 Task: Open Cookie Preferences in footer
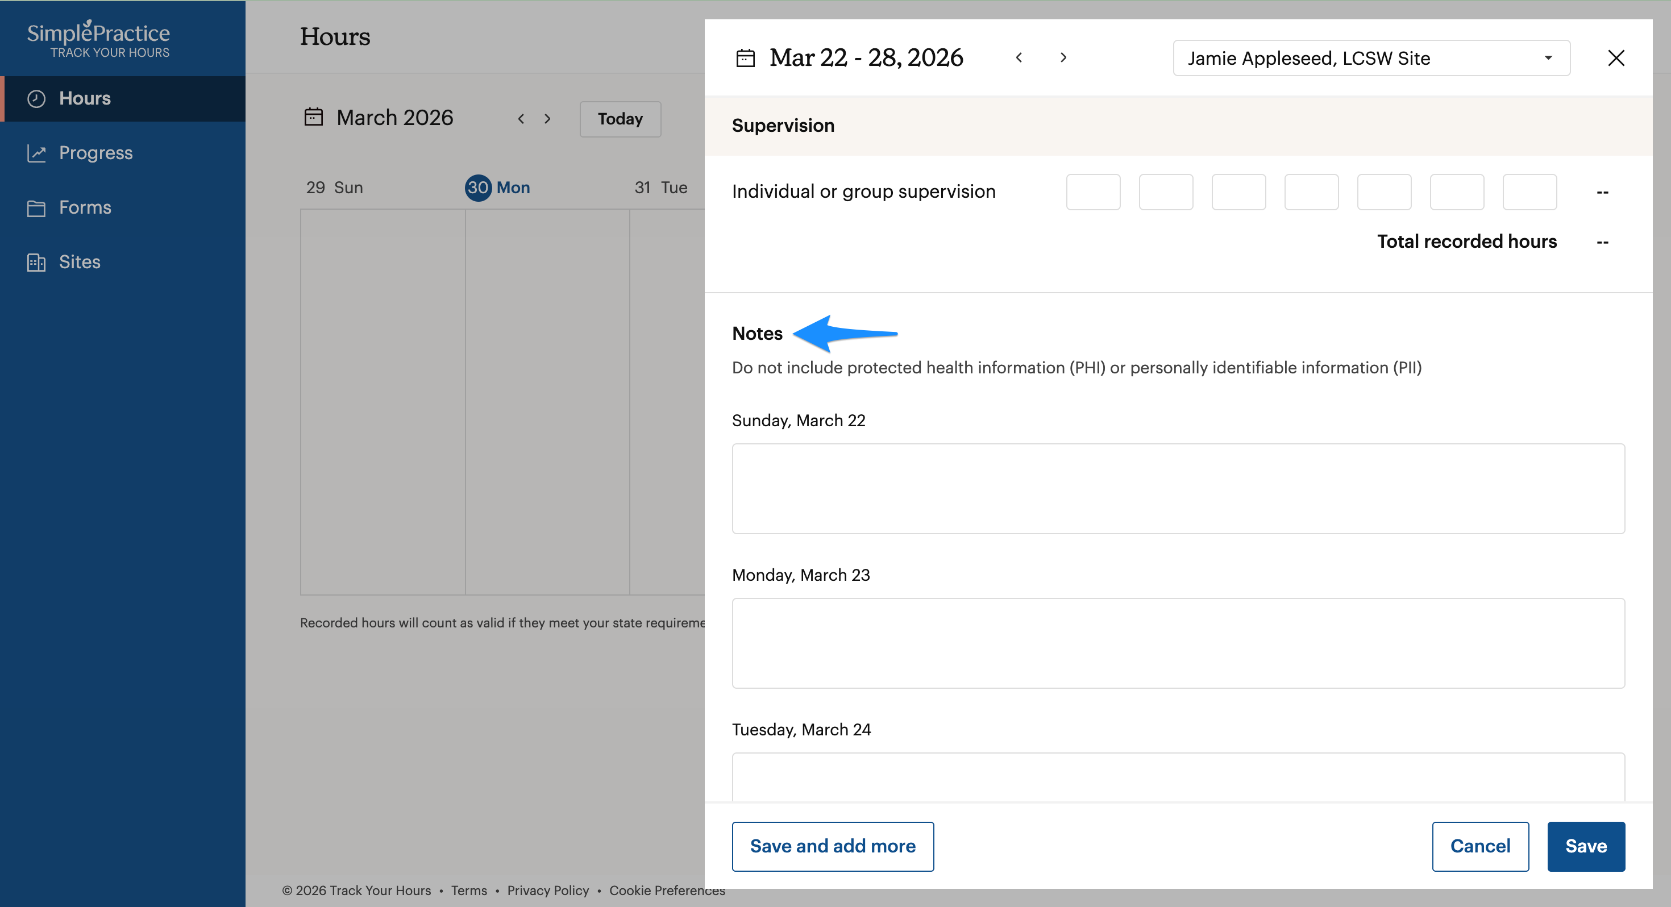(667, 891)
